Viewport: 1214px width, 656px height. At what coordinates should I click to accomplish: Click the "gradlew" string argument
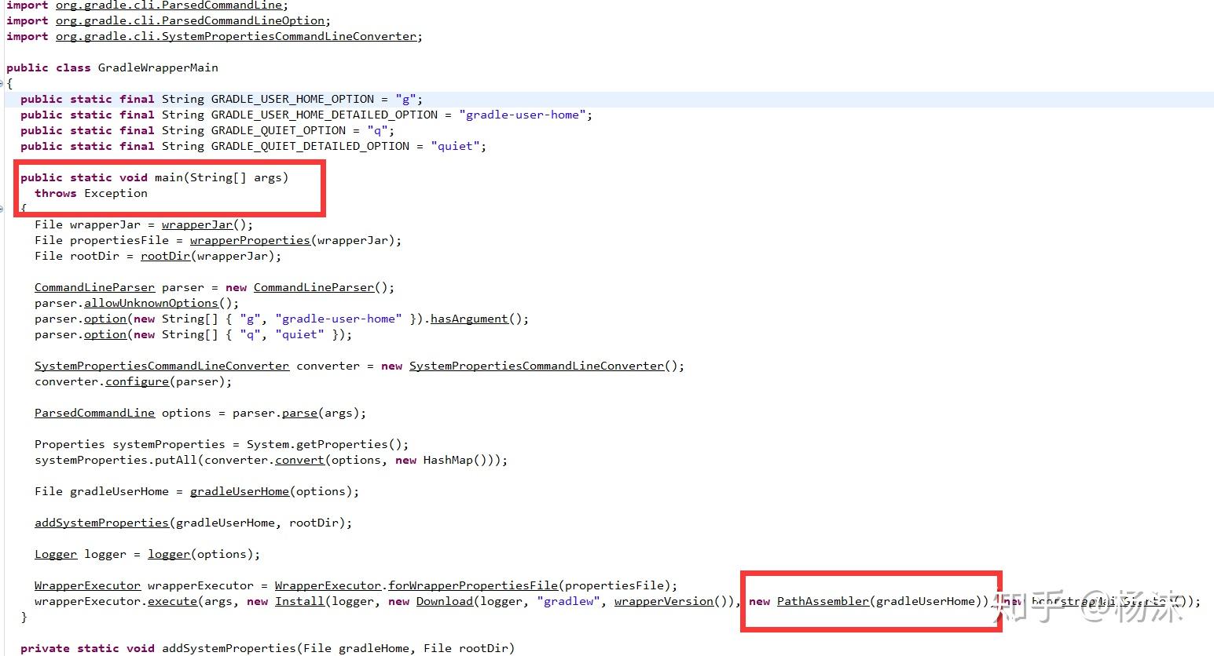568,601
